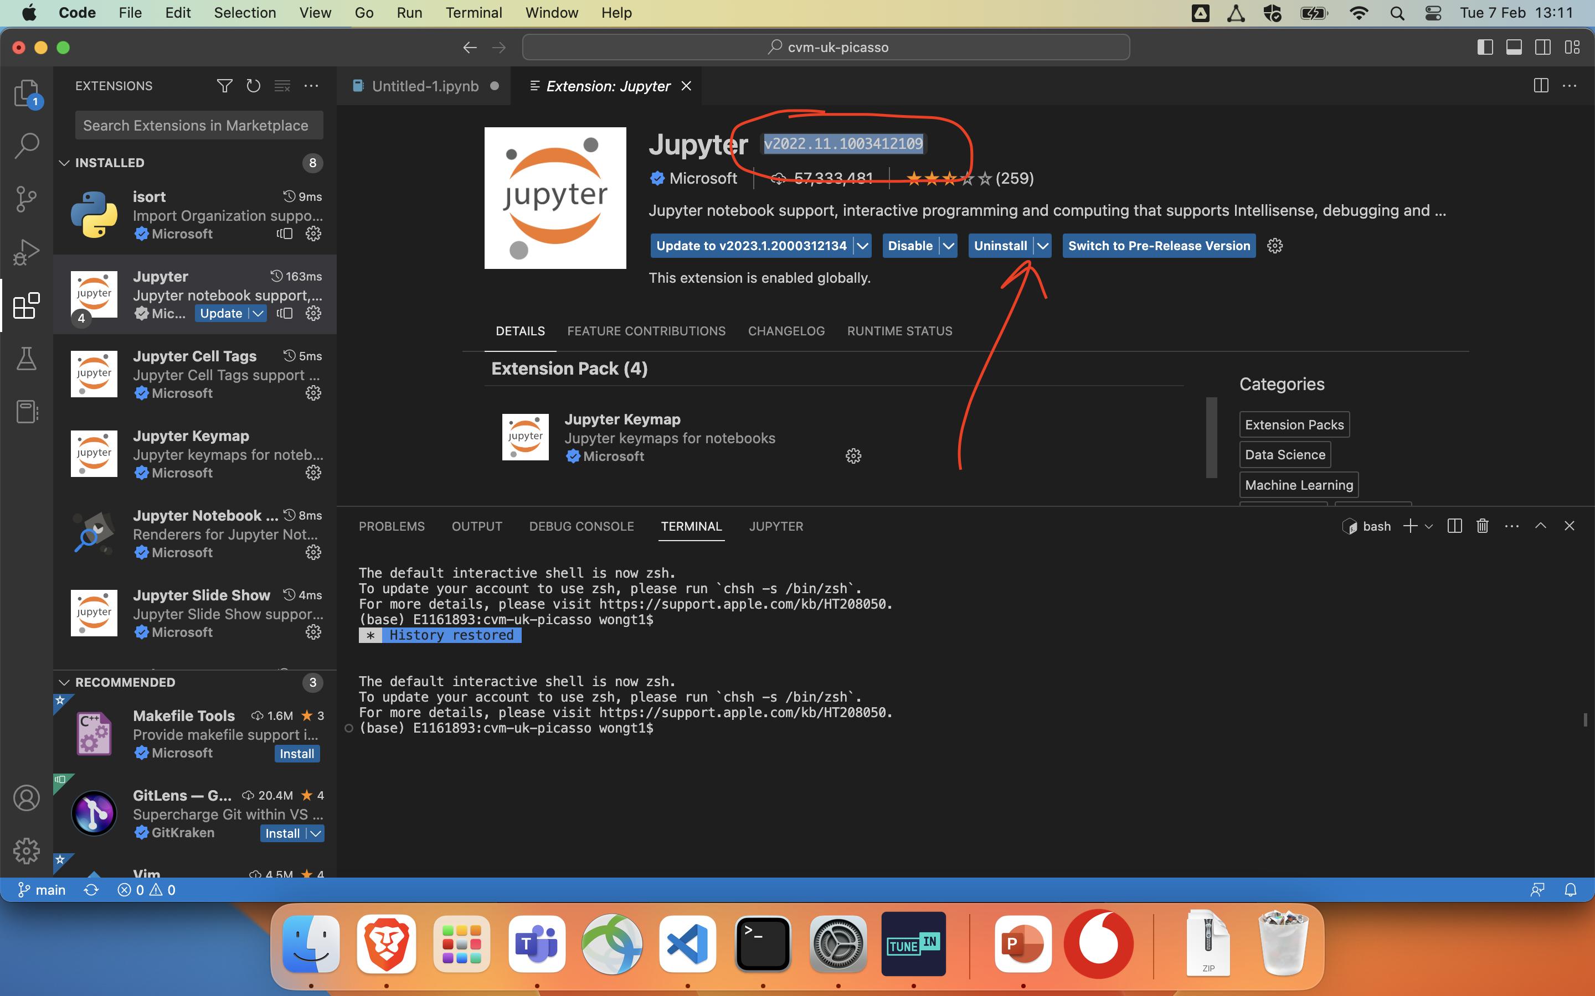
Task: Open settings gear for the isort extension
Action: coord(312,233)
